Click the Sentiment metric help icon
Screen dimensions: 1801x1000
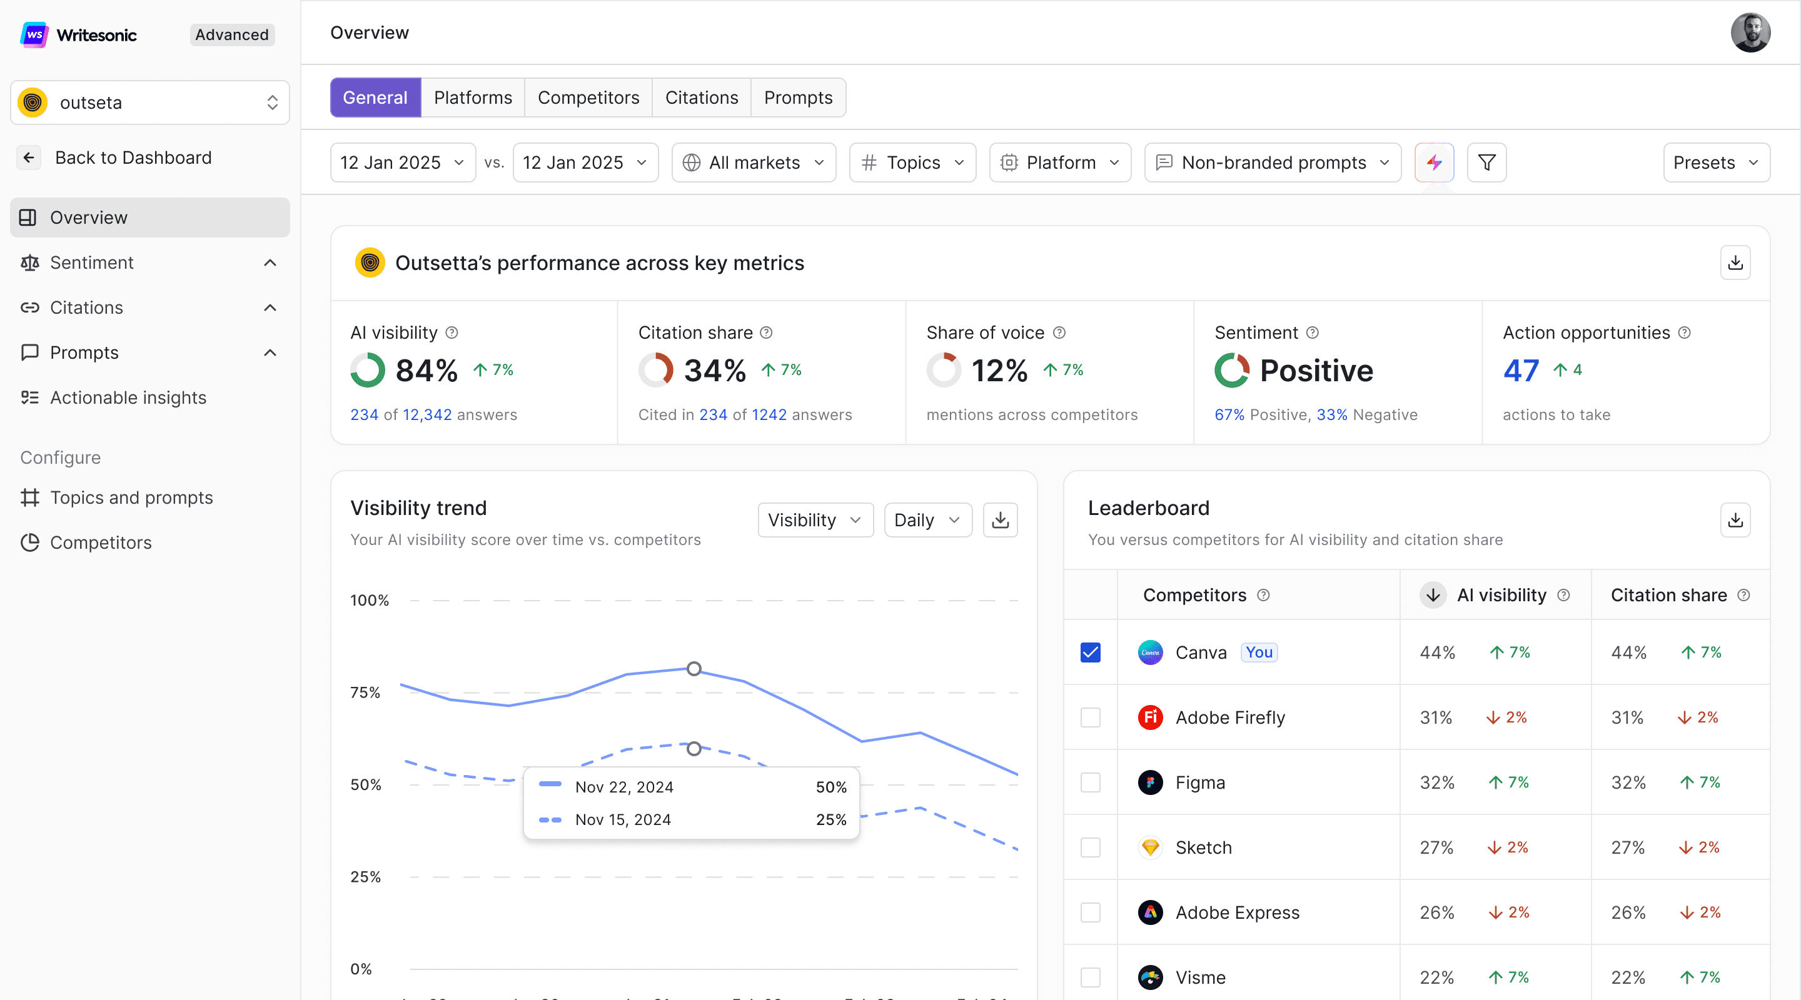click(x=1313, y=332)
